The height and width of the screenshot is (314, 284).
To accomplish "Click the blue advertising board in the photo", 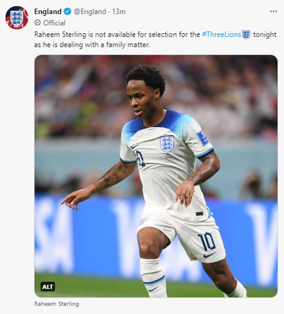I will 156,236.
